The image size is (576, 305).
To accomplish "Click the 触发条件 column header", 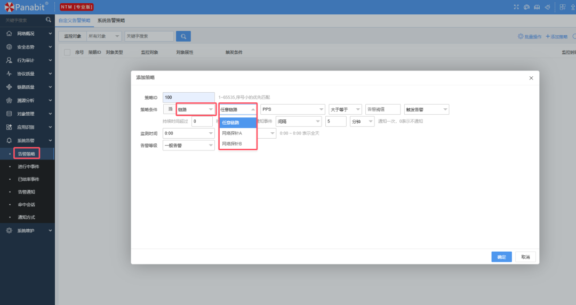I will pos(234,52).
